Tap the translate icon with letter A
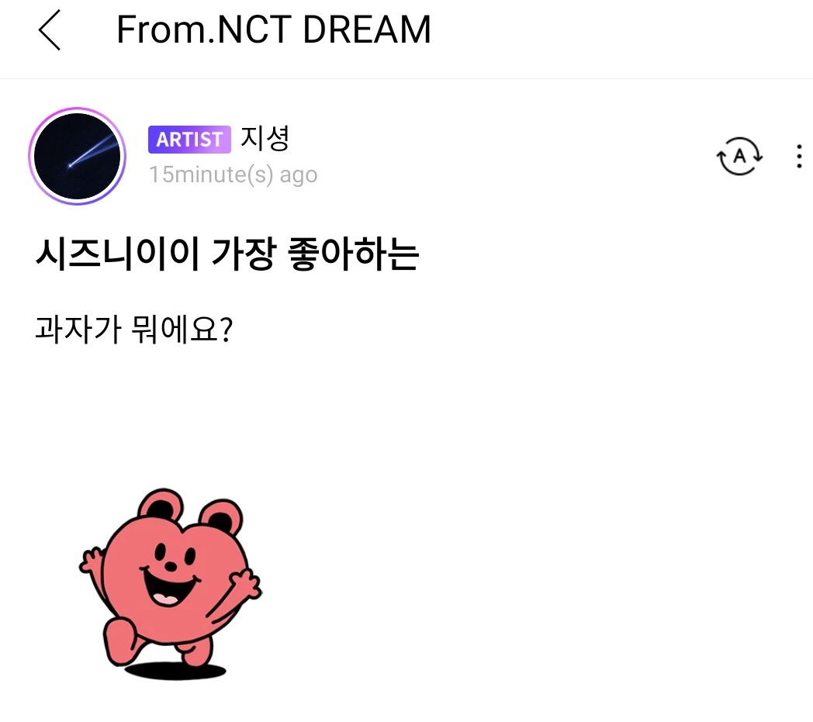The width and height of the screenshot is (813, 722). (739, 156)
